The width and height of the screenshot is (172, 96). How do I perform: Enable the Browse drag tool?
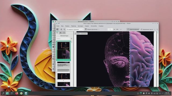[133, 29]
